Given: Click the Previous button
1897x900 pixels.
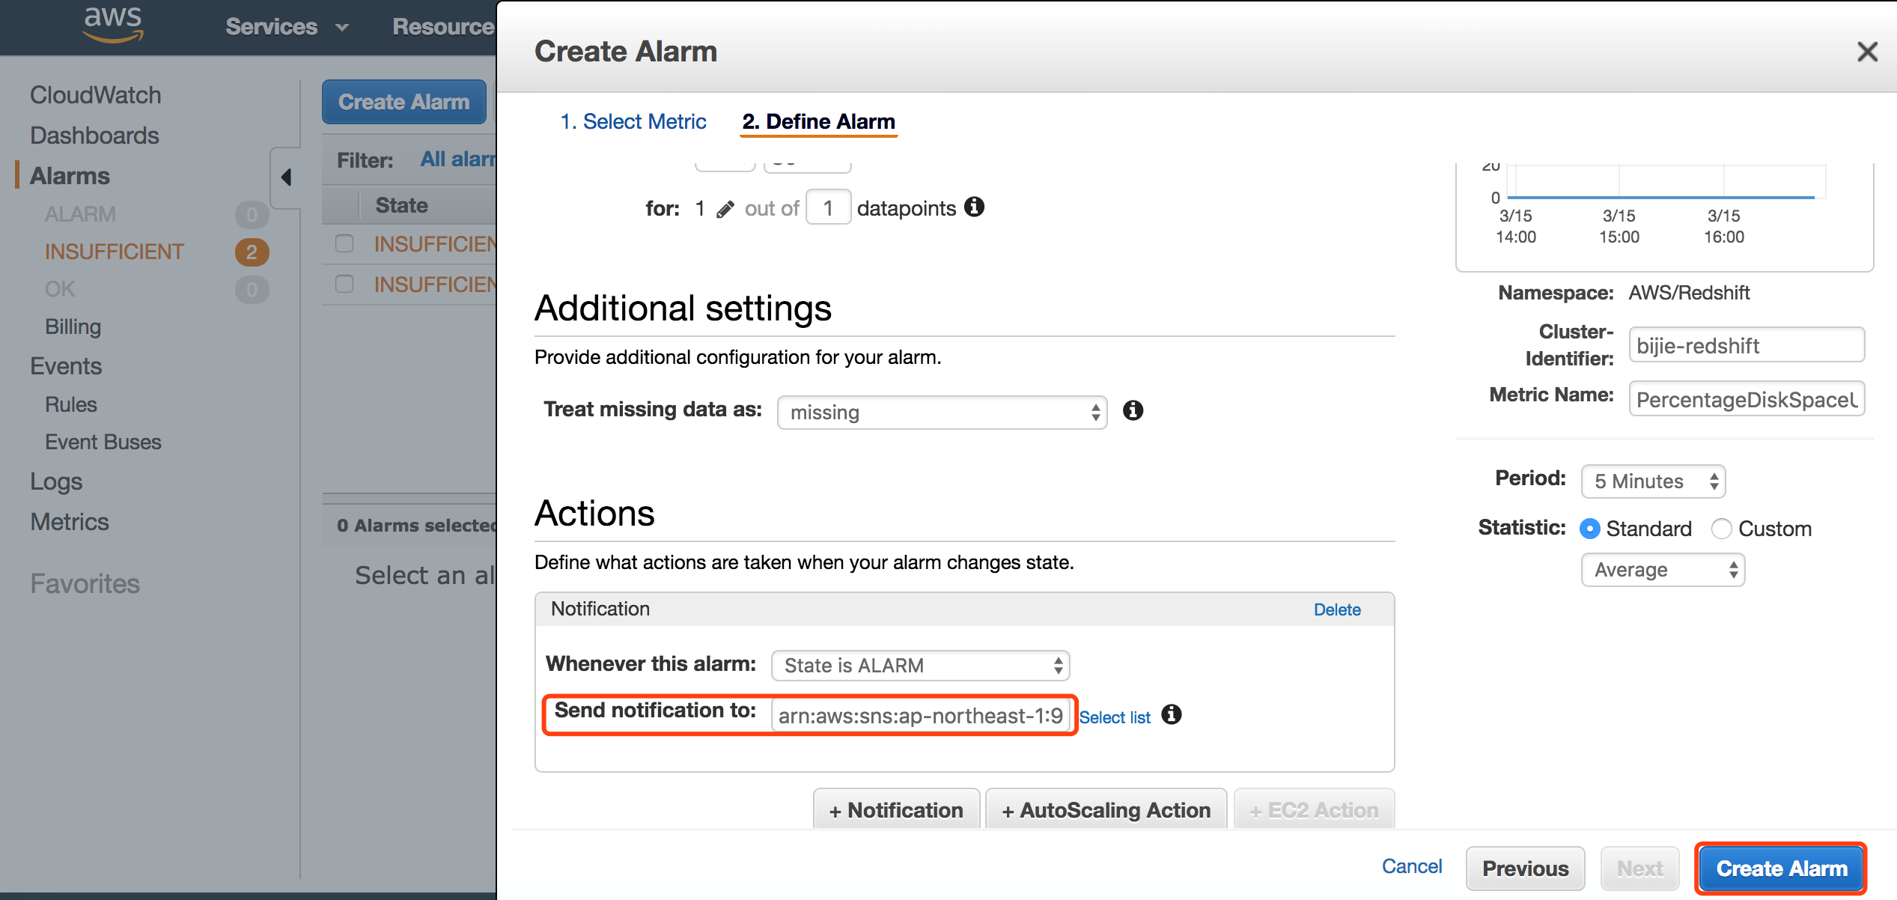Looking at the screenshot, I should click(1525, 869).
